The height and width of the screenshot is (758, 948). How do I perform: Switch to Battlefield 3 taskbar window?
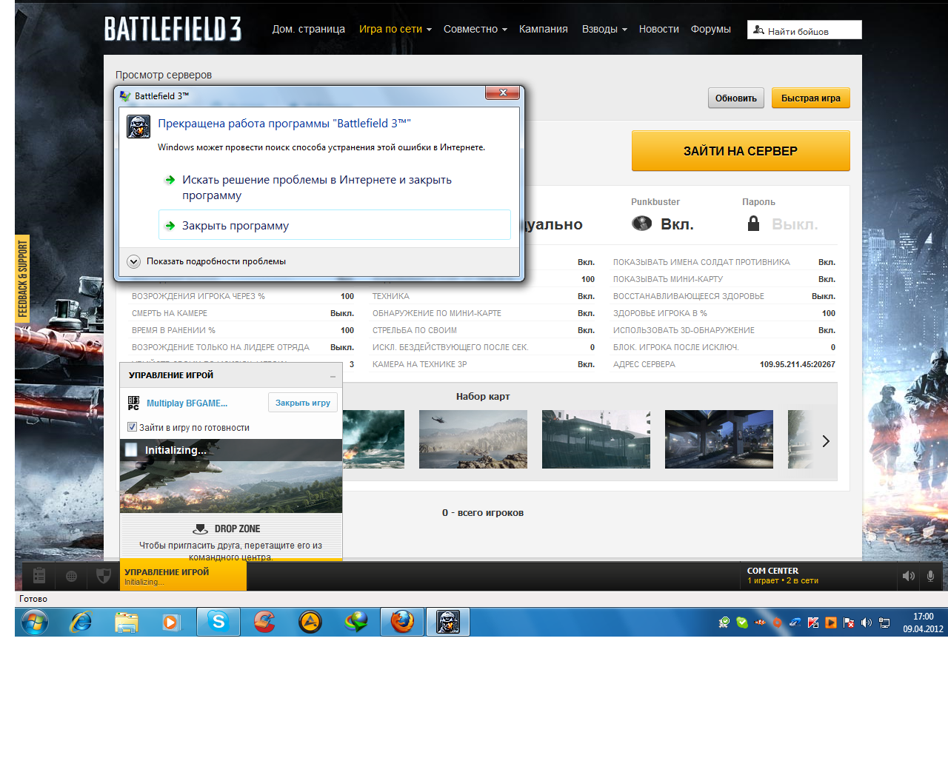447,622
